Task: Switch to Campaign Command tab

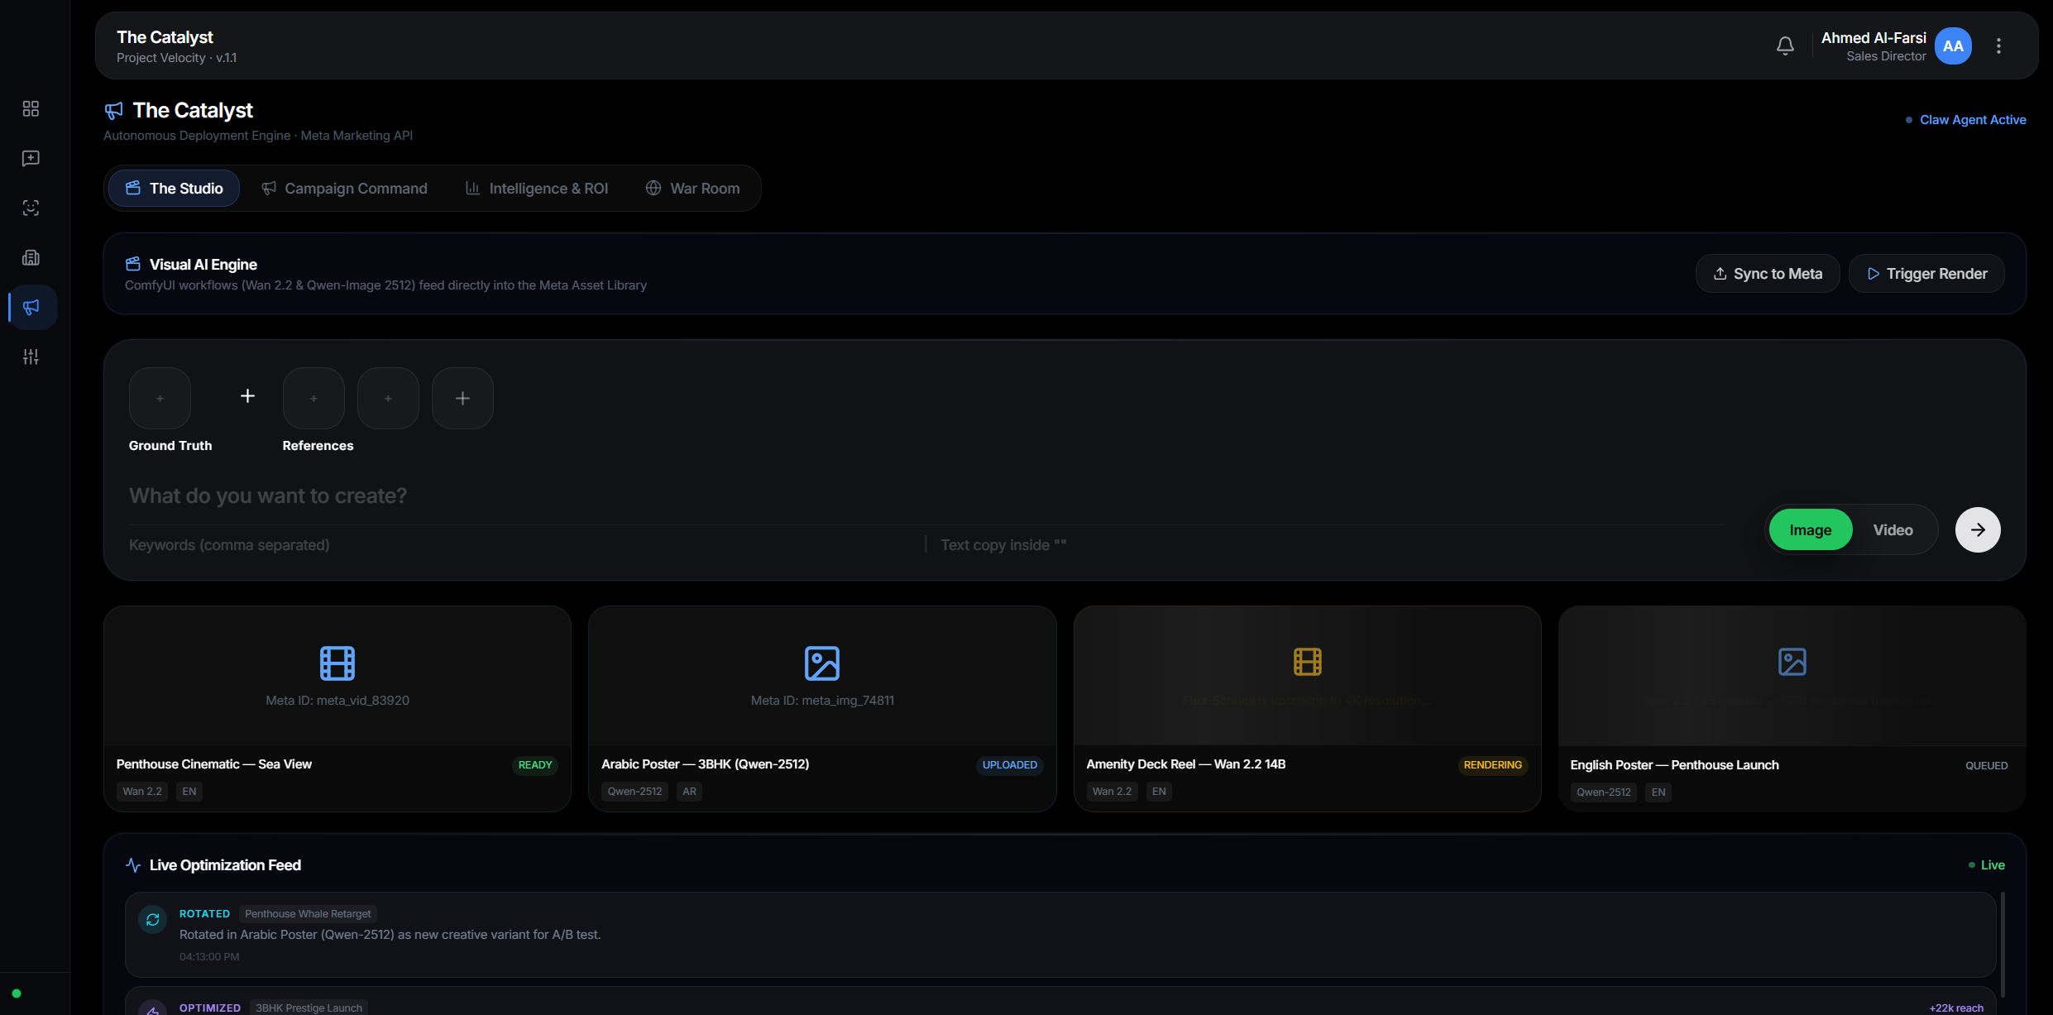Action: point(344,188)
